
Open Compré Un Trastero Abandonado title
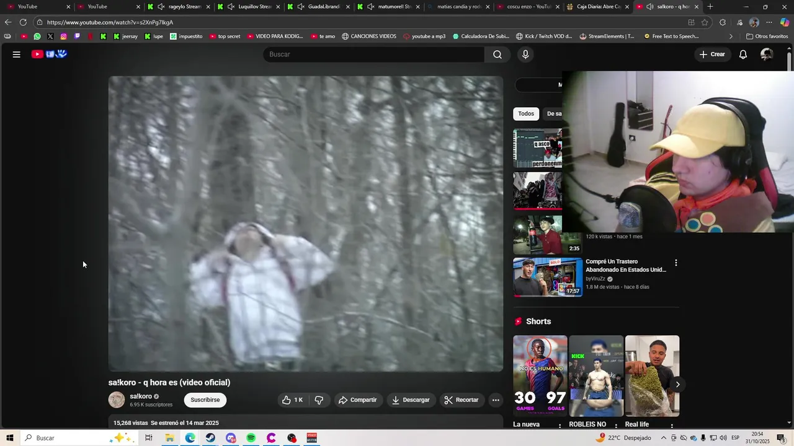pos(626,266)
